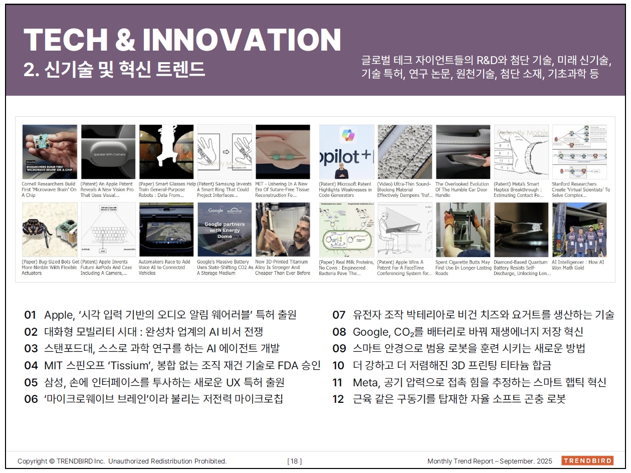
Task: Click 'Monthly Trend Report – September. 2025' footer text
Action: point(490,461)
